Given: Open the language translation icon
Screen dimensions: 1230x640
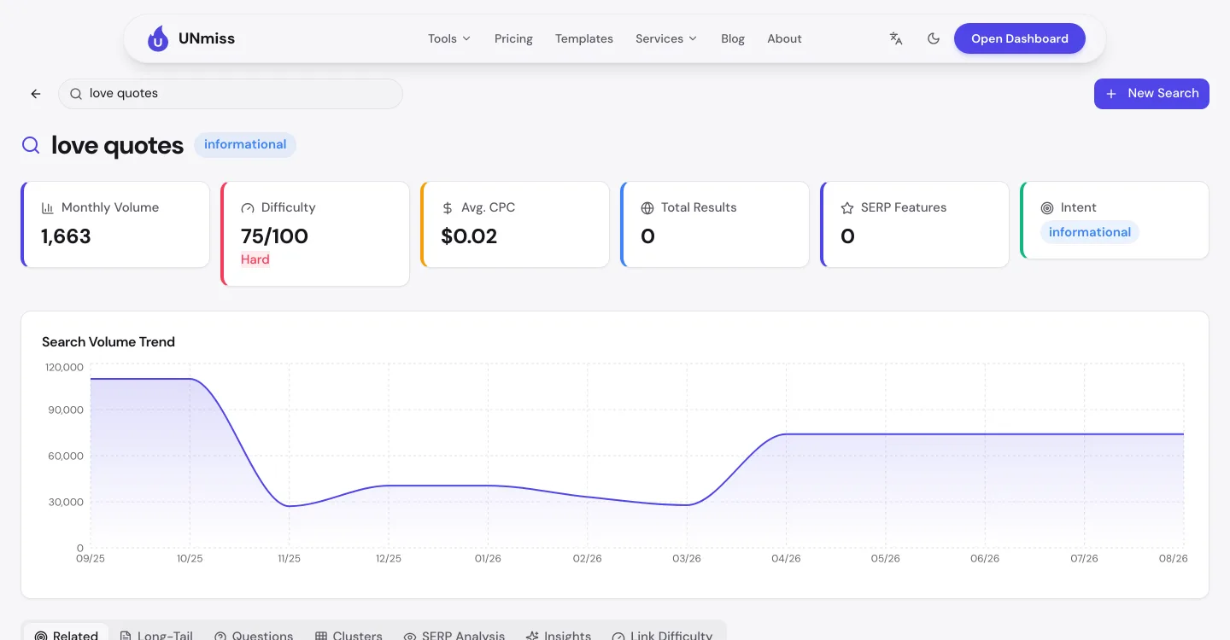Looking at the screenshot, I should tap(896, 38).
